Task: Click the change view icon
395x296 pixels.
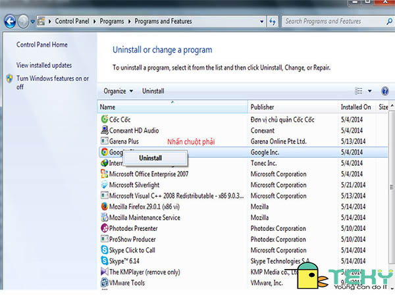Action: (x=359, y=91)
